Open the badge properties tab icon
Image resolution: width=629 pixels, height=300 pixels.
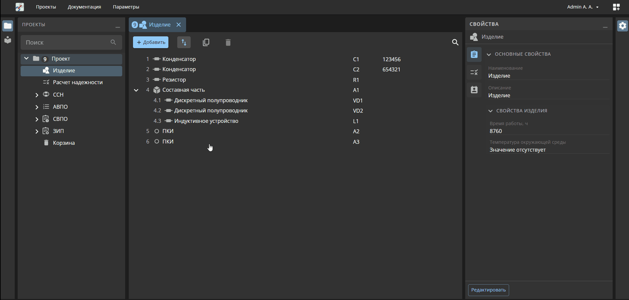(x=474, y=90)
